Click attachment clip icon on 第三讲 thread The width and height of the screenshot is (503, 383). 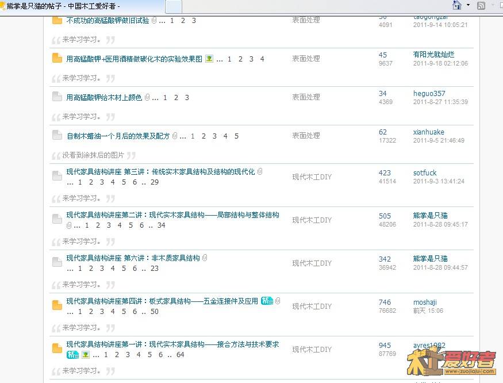tap(260, 171)
